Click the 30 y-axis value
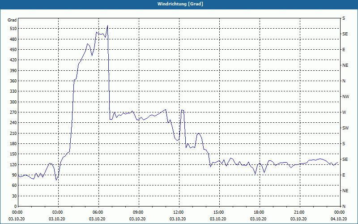358x224 pixels. point(14,196)
